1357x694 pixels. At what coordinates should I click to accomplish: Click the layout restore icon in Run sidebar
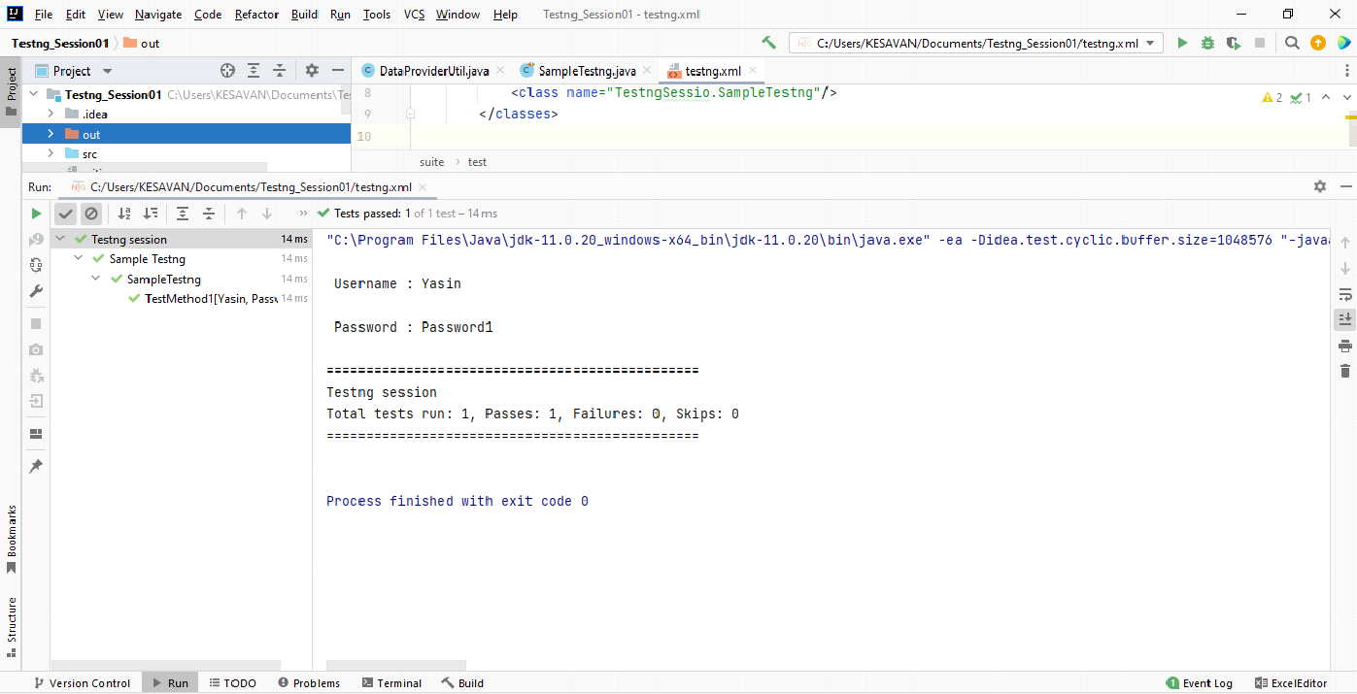[36, 434]
